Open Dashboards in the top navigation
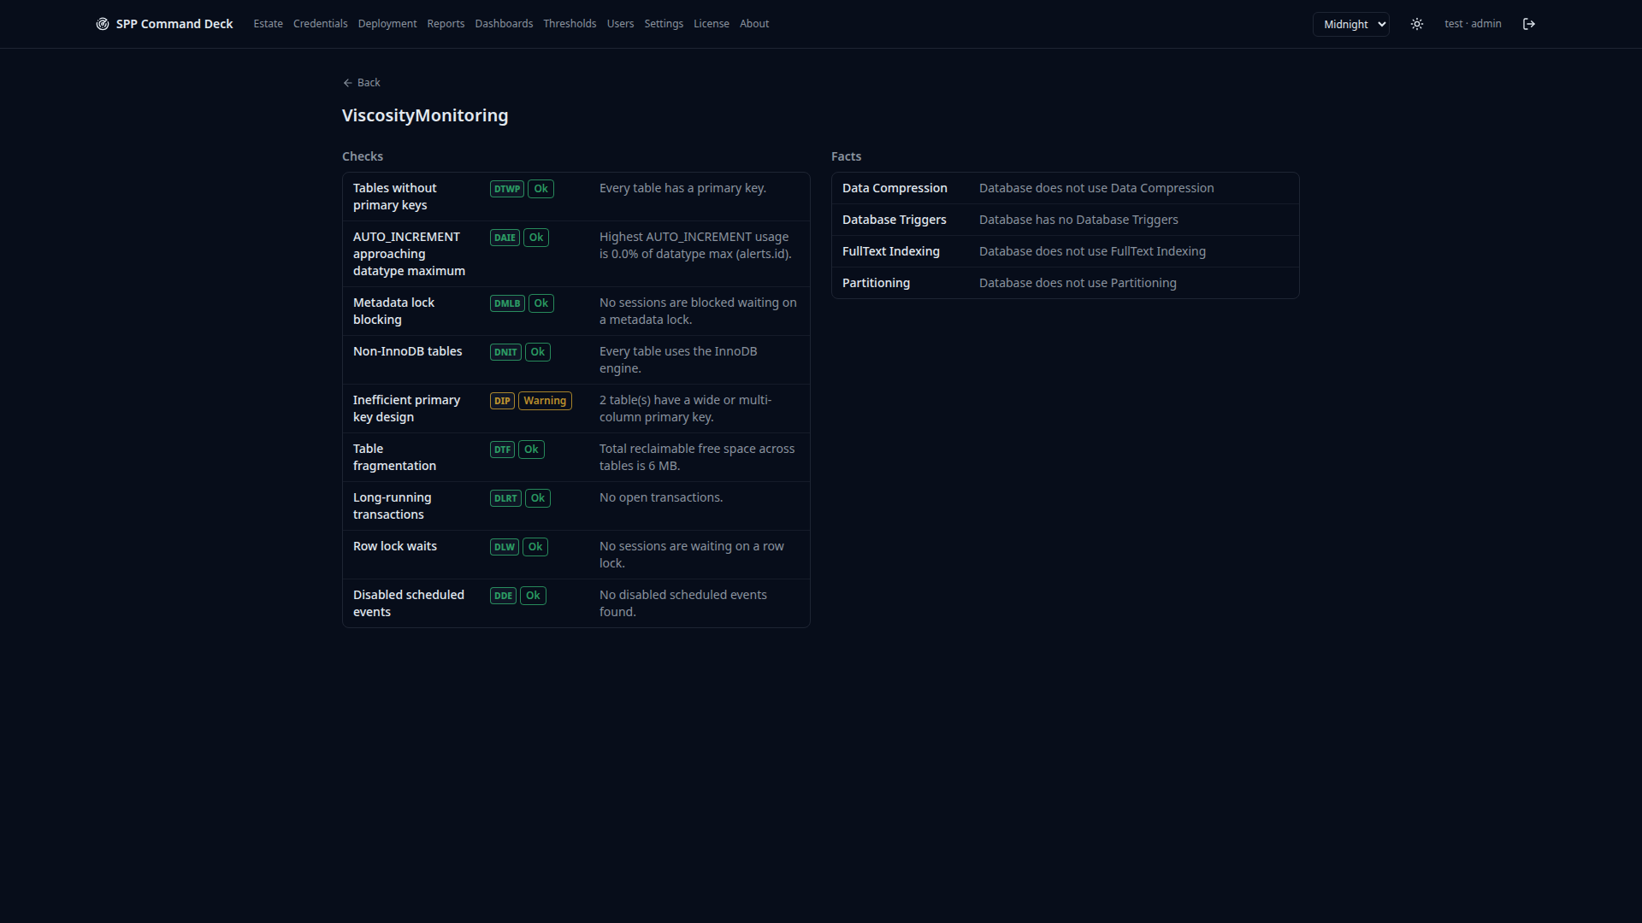Viewport: 1642px width, 923px height. click(504, 24)
